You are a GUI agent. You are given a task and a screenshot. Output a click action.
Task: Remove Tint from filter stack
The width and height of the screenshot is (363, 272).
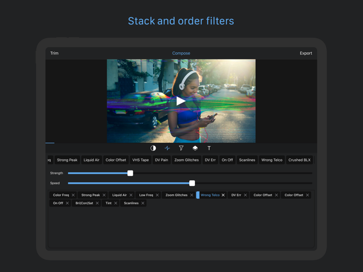click(116, 203)
